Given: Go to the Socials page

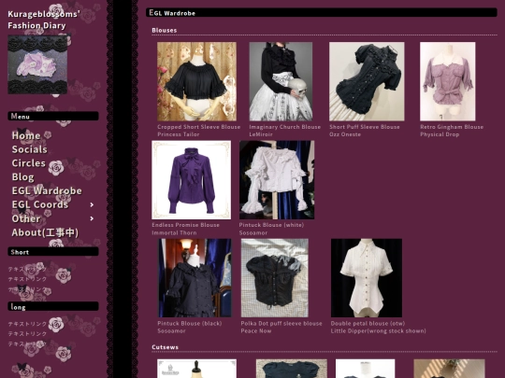Looking at the screenshot, I should point(30,149).
